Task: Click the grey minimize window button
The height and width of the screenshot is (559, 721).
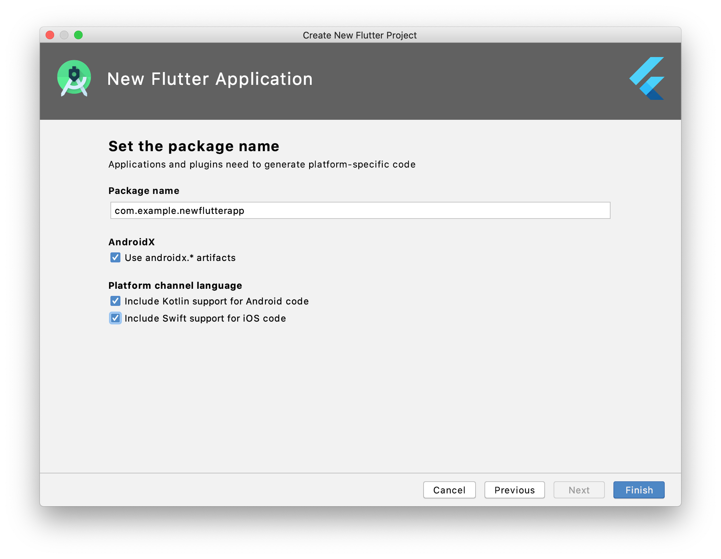Action: pyautogui.click(x=64, y=35)
